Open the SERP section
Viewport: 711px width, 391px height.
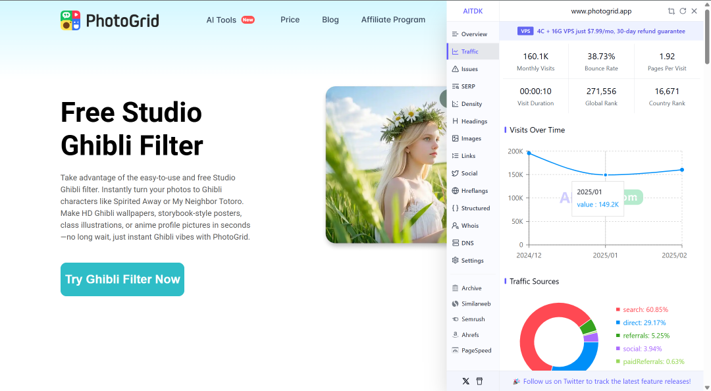[473, 86]
